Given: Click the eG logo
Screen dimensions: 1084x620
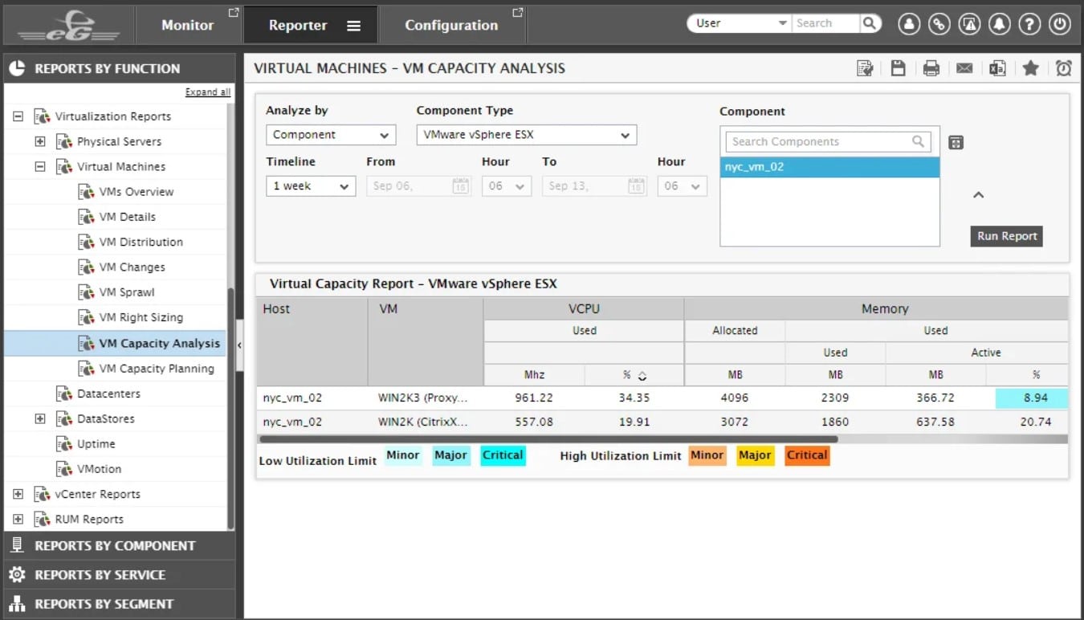Looking at the screenshot, I should click(x=68, y=24).
